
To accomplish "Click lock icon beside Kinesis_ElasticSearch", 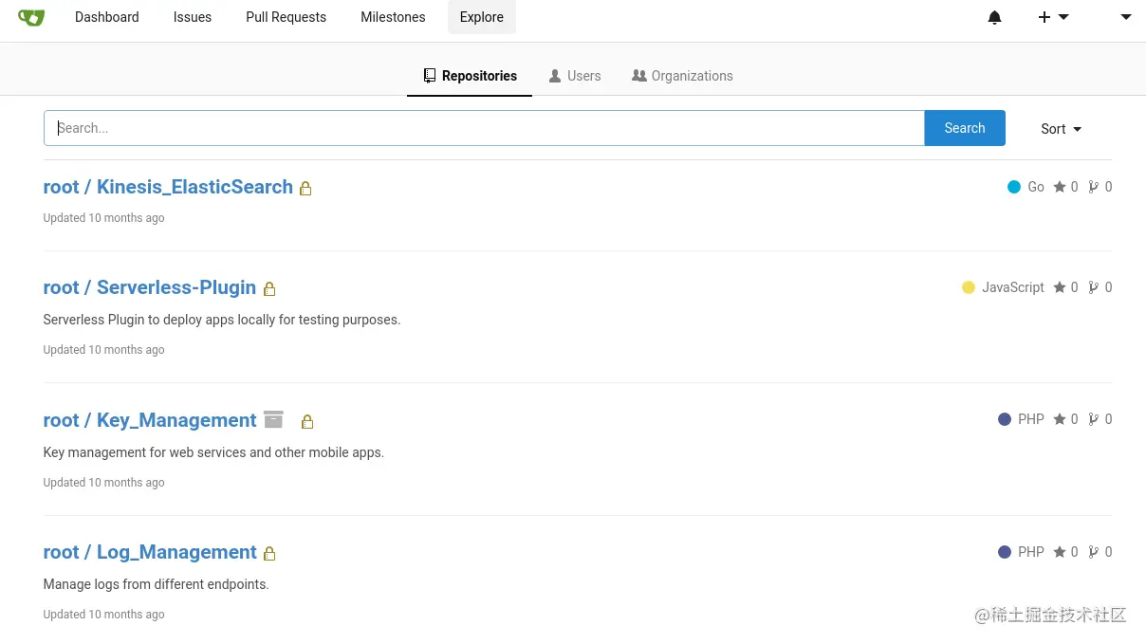I will click(x=305, y=189).
